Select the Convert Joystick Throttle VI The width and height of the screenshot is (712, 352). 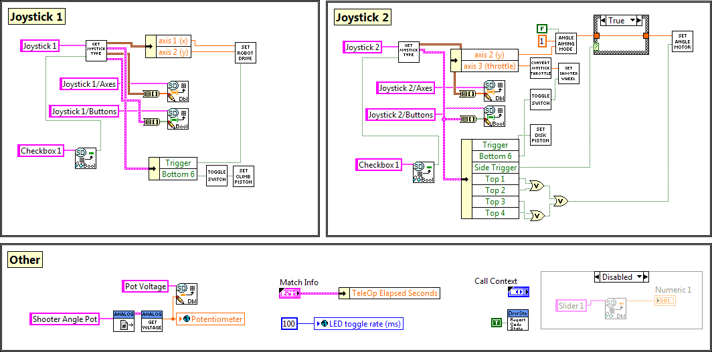click(x=541, y=70)
